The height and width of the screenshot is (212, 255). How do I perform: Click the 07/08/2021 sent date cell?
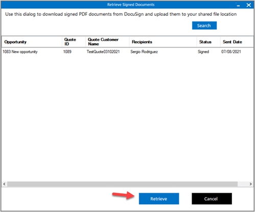pos(231,52)
